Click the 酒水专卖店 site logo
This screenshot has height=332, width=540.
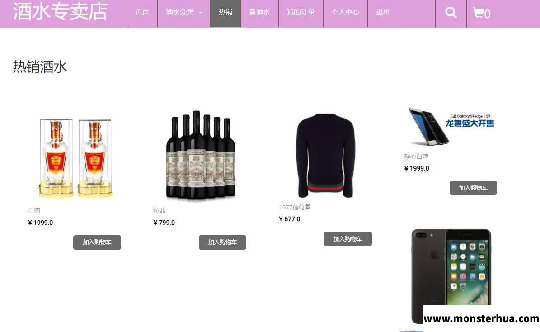click(60, 11)
